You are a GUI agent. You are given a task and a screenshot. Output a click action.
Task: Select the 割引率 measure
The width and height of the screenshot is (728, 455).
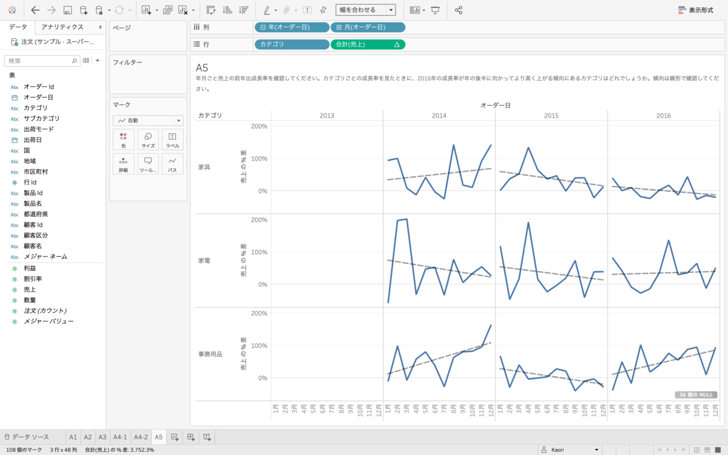(32, 278)
